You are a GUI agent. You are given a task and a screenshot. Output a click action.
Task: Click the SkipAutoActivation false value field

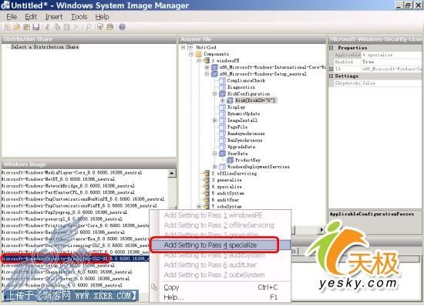pyautogui.click(x=392, y=83)
